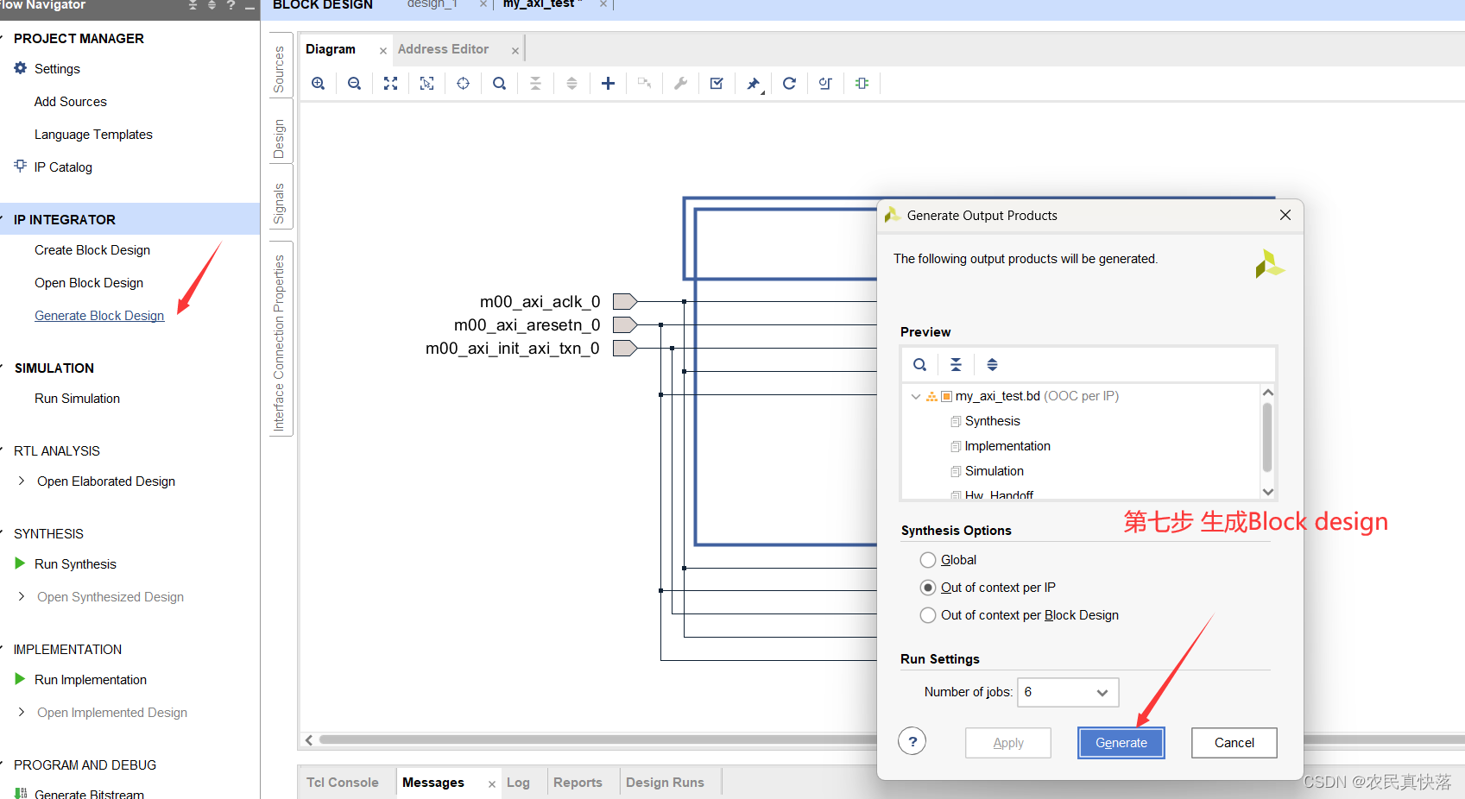Click the Generate Block Design link
The image size is (1465, 799).
[x=99, y=316]
